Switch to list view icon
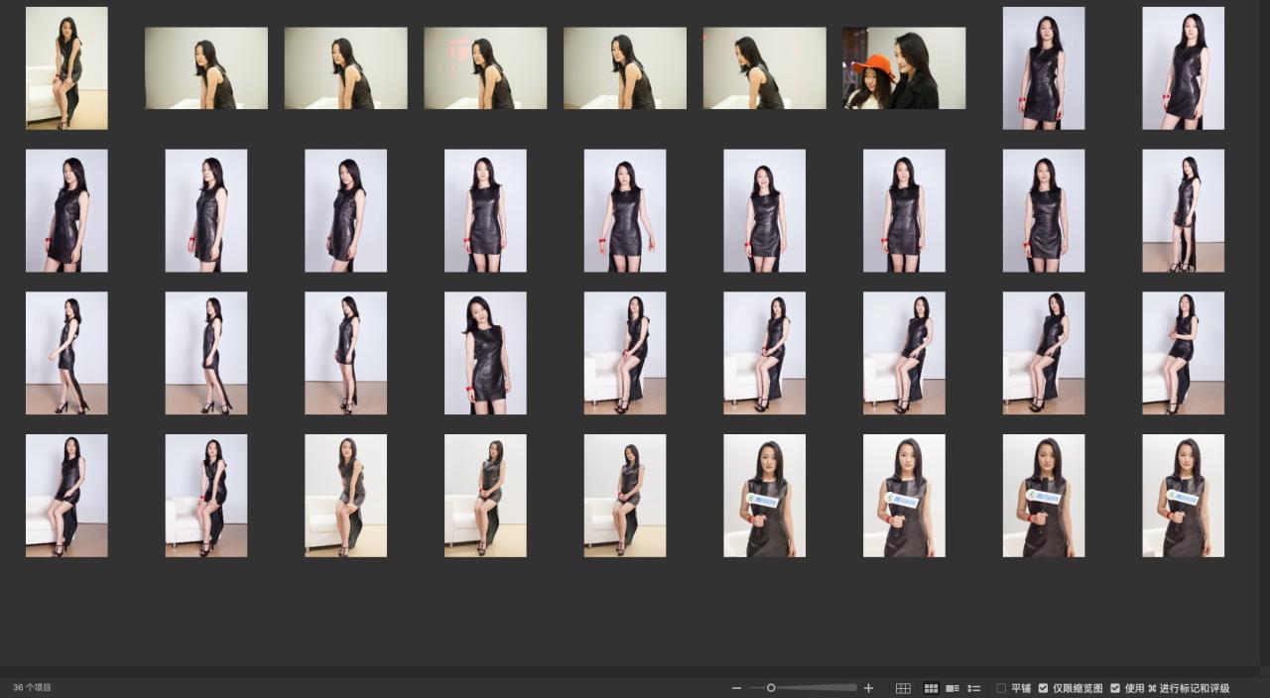1270x698 pixels. click(x=974, y=688)
